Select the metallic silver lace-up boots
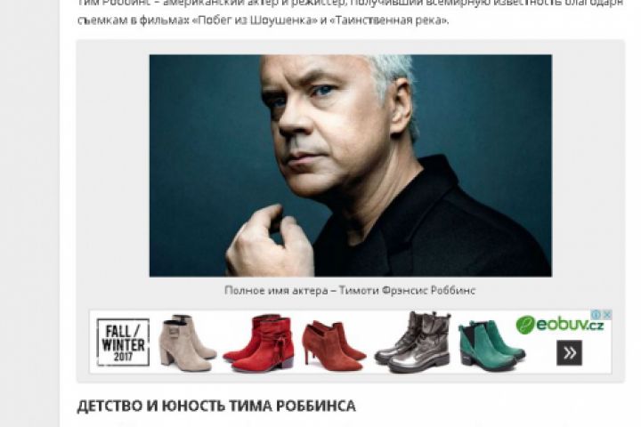 coord(412,342)
